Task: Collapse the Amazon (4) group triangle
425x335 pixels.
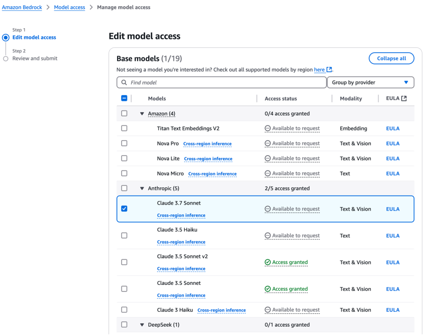Action: (142, 114)
